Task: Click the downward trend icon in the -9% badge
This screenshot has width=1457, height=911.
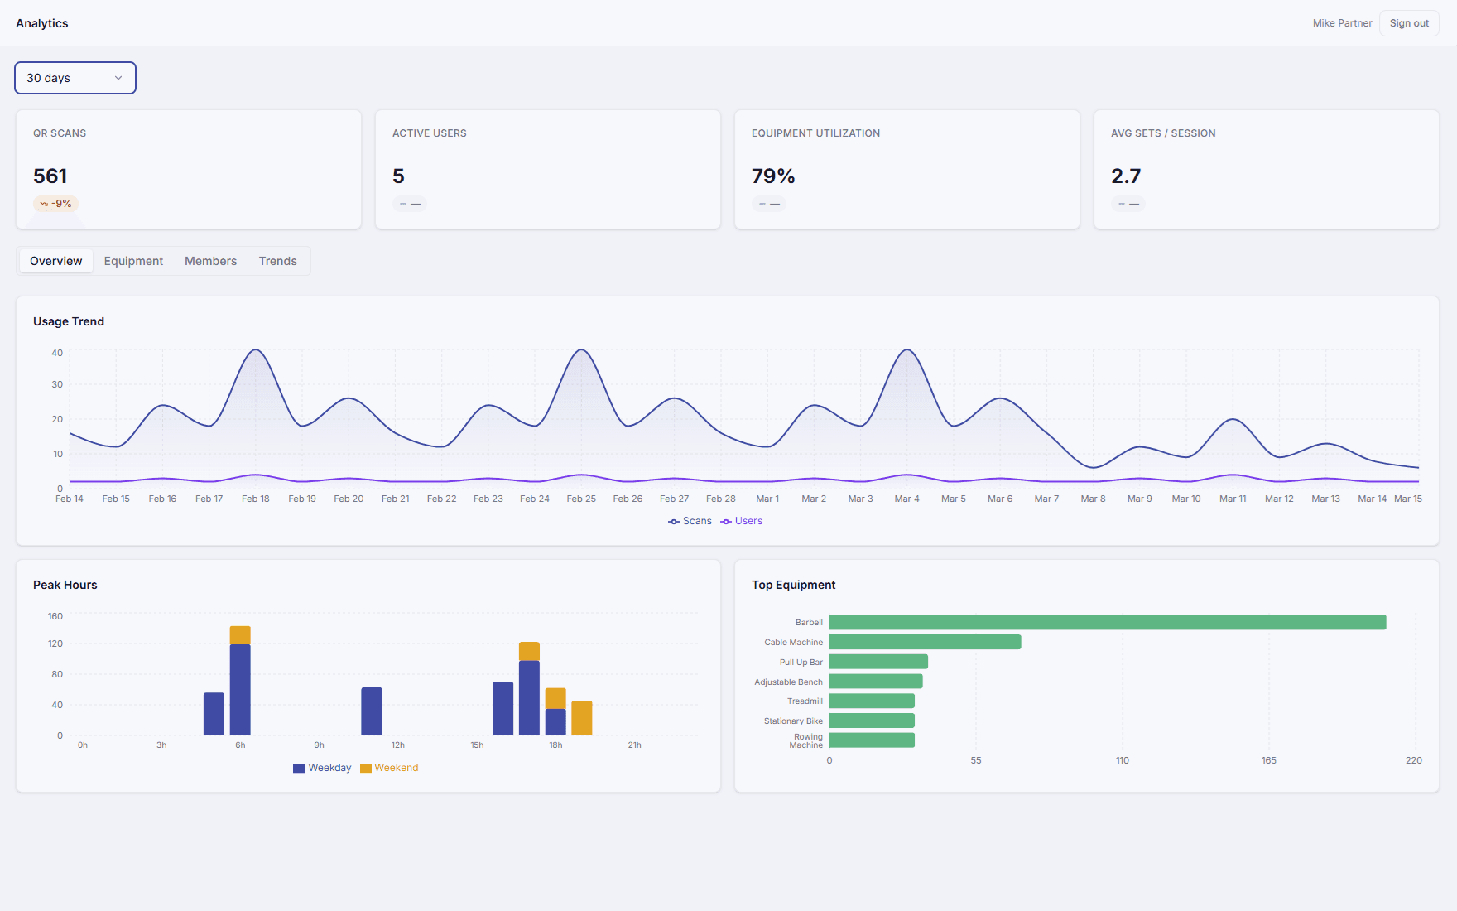Action: click(44, 204)
